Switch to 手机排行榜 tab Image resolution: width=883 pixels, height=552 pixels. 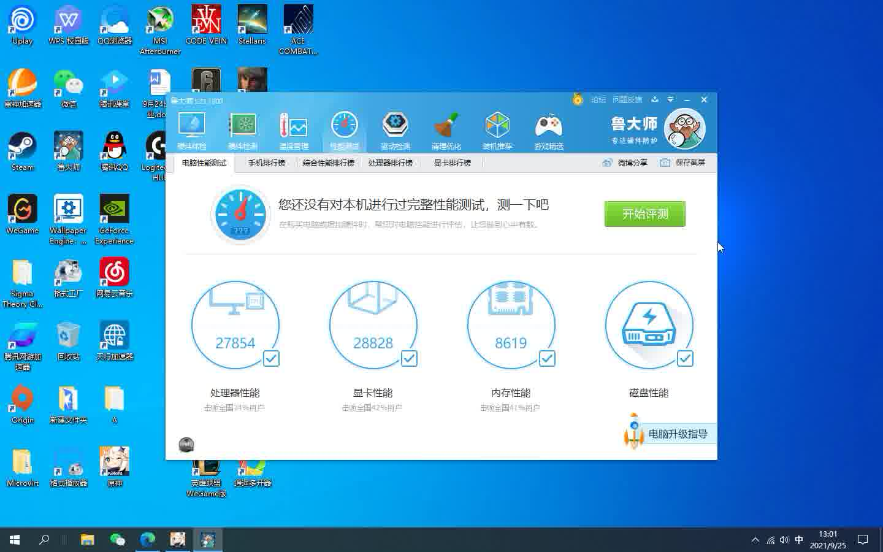(x=267, y=163)
